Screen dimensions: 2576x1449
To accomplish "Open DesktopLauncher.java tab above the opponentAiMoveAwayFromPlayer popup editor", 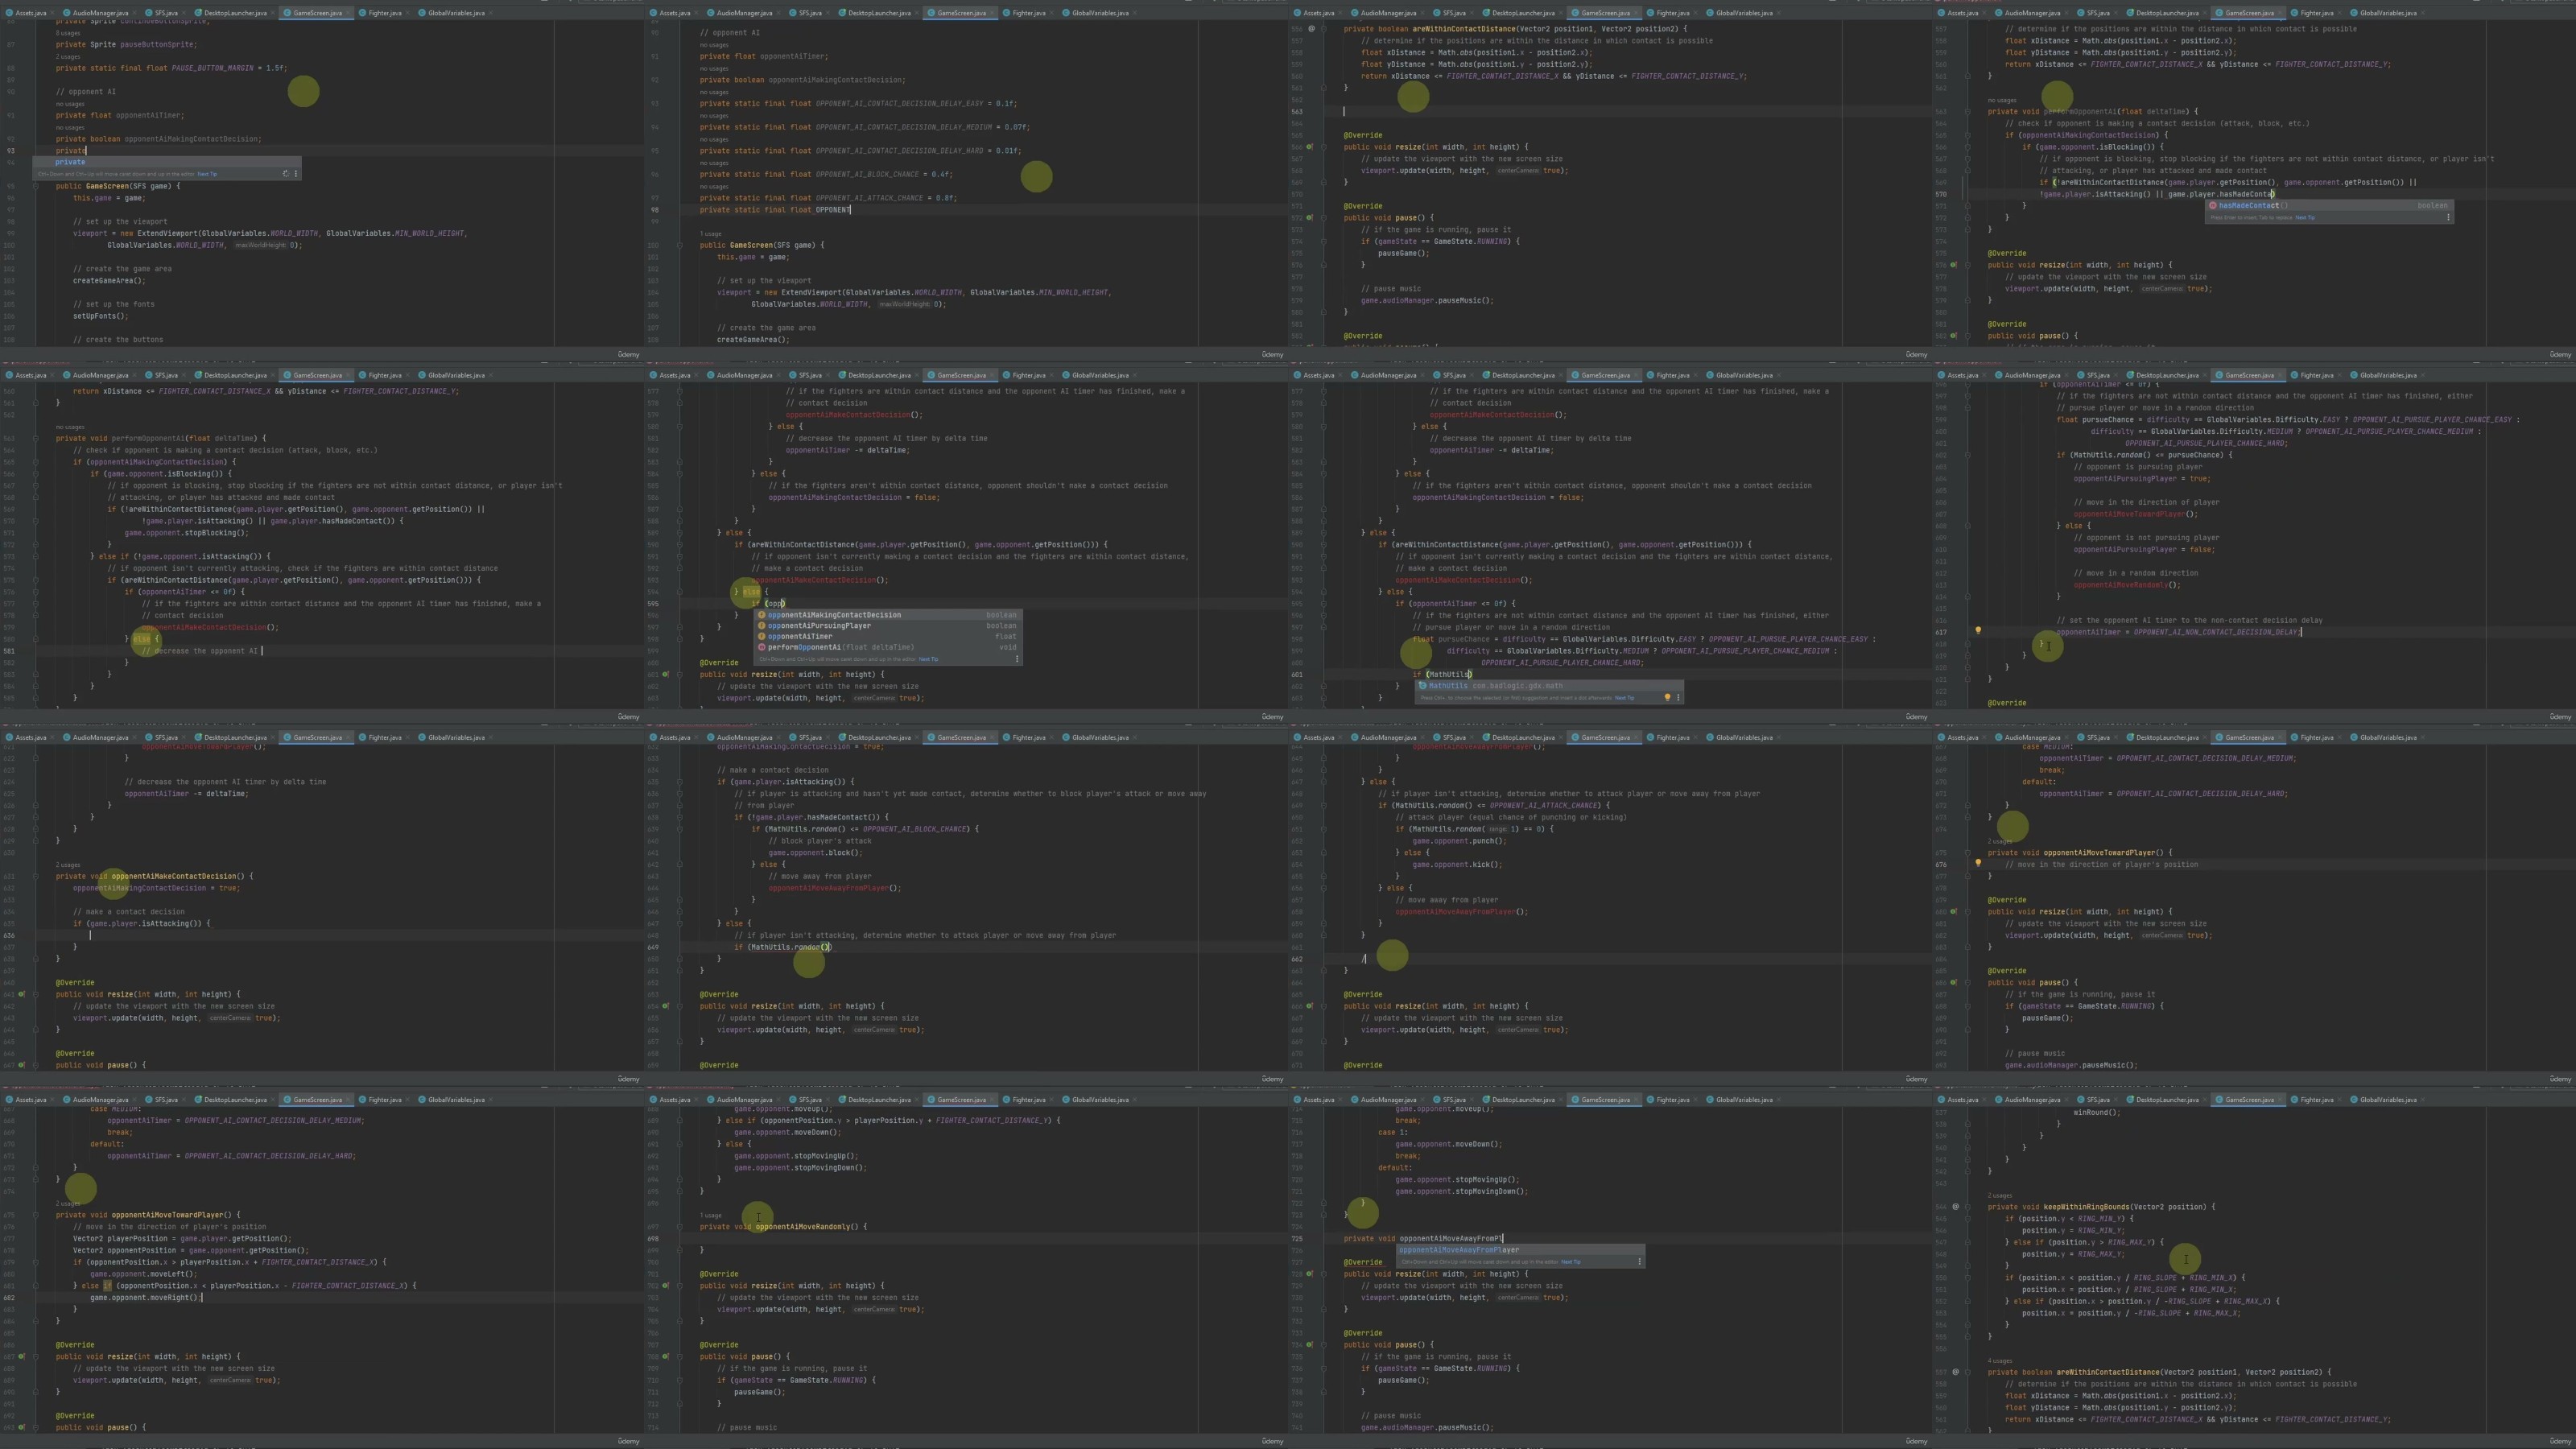I will click(x=1522, y=1100).
